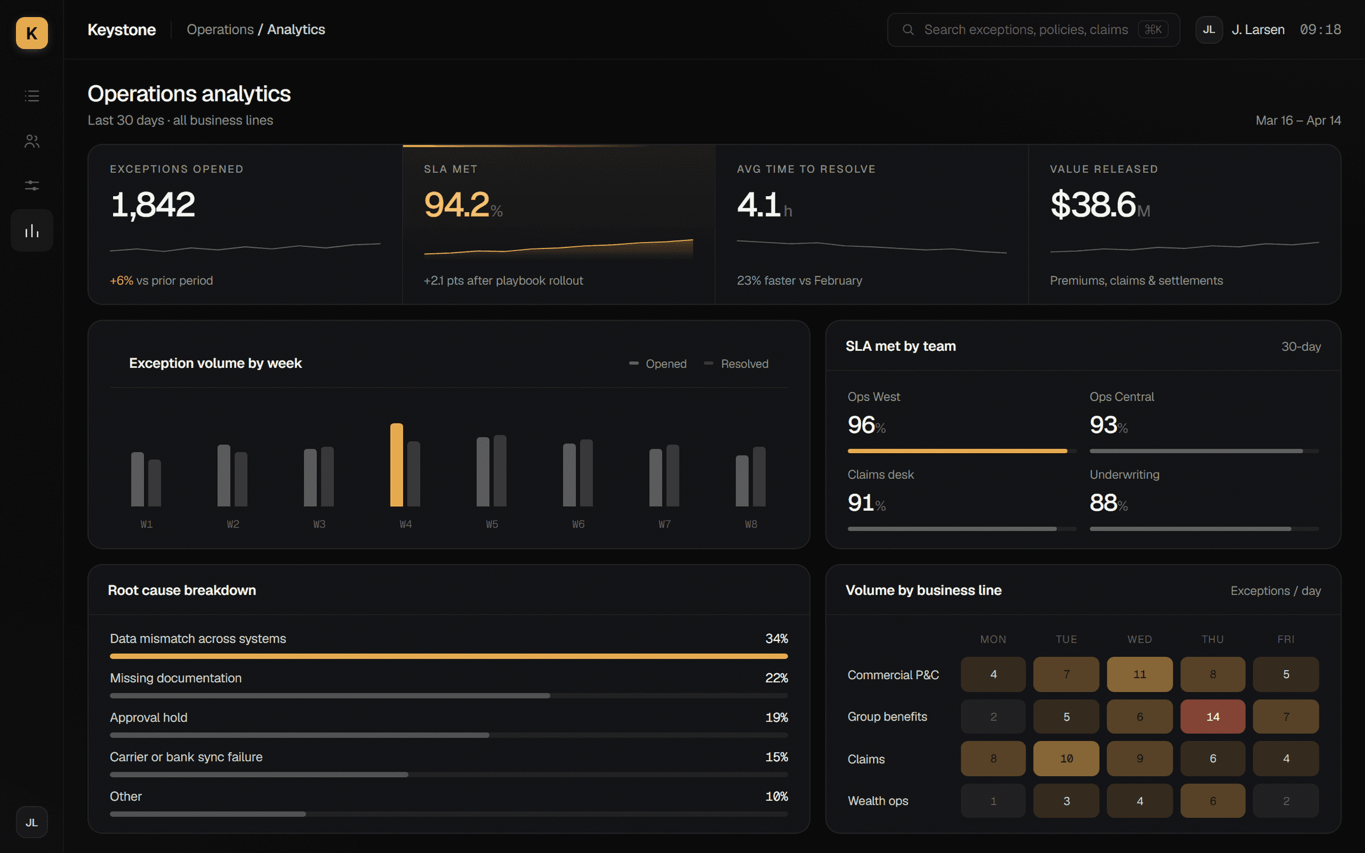The image size is (1365, 853).
Task: Click the Keystone K logo icon
Action: click(x=32, y=32)
